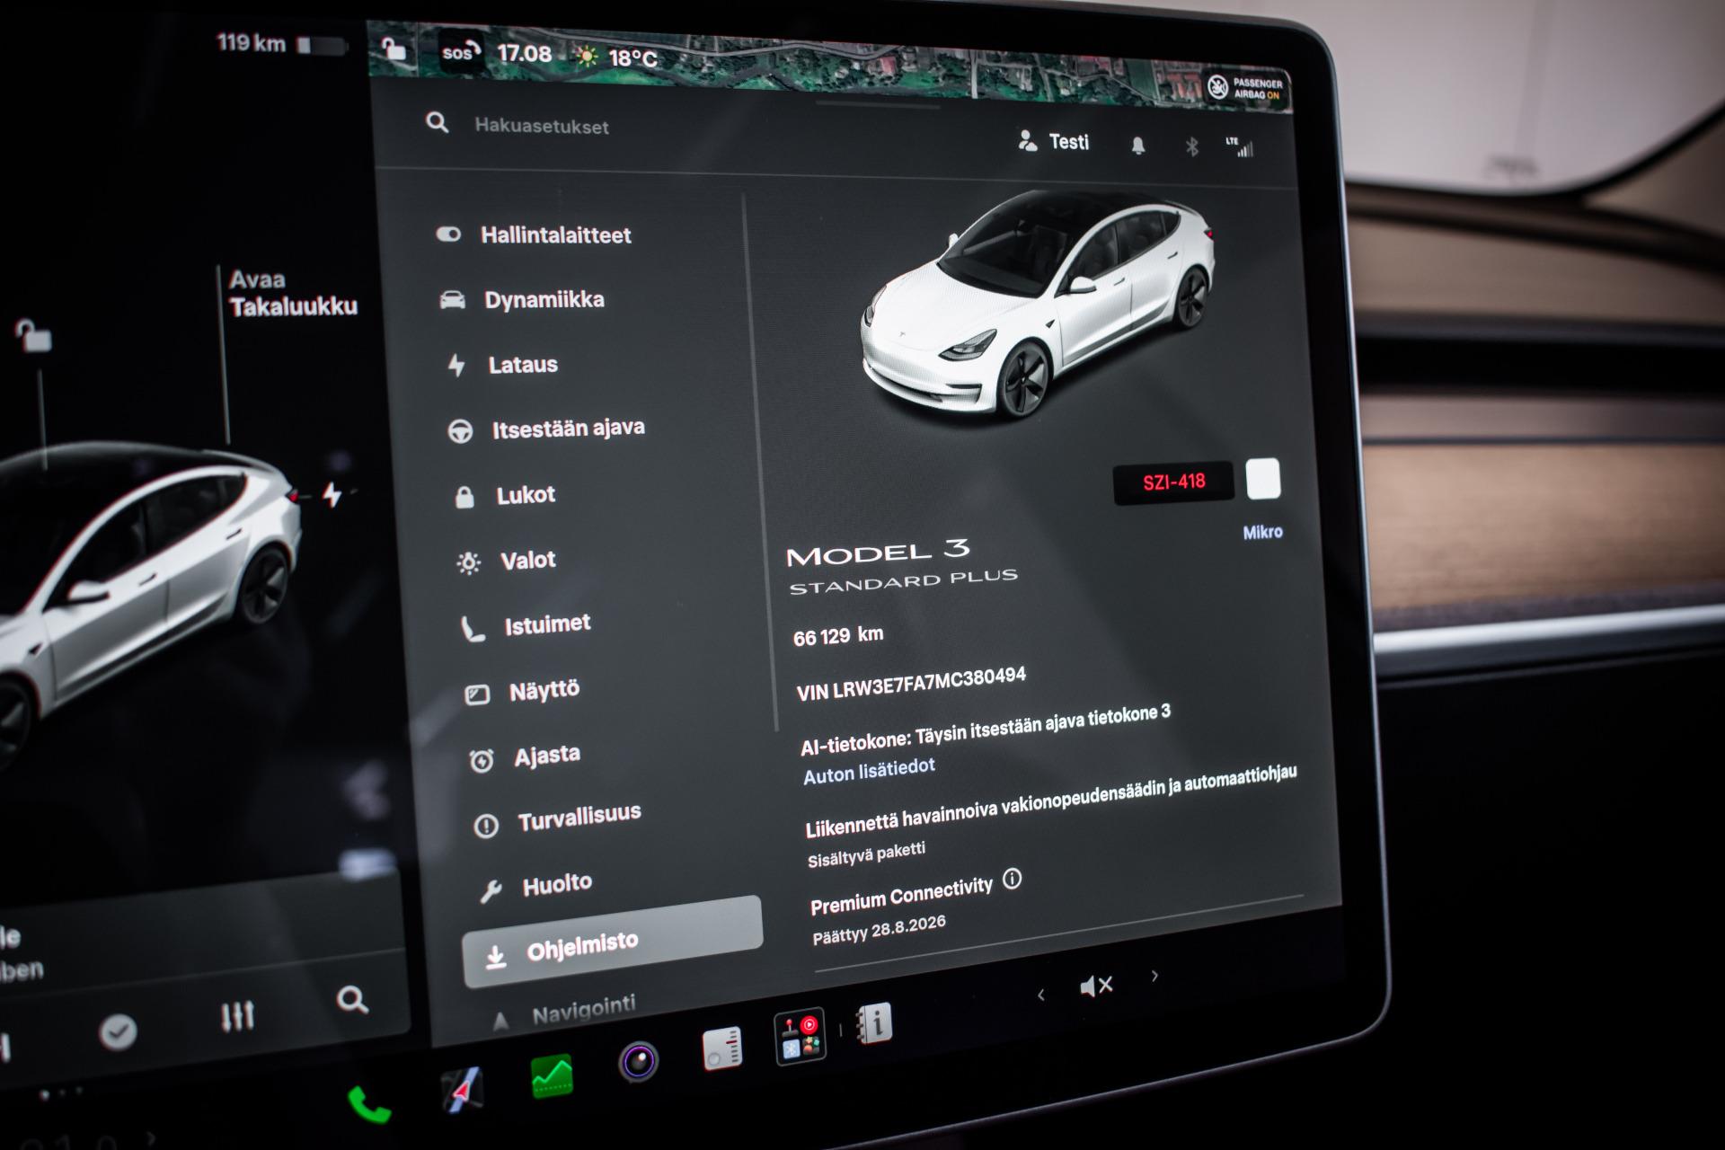
Task: Open the Huolto service menu
Action: (x=535, y=886)
